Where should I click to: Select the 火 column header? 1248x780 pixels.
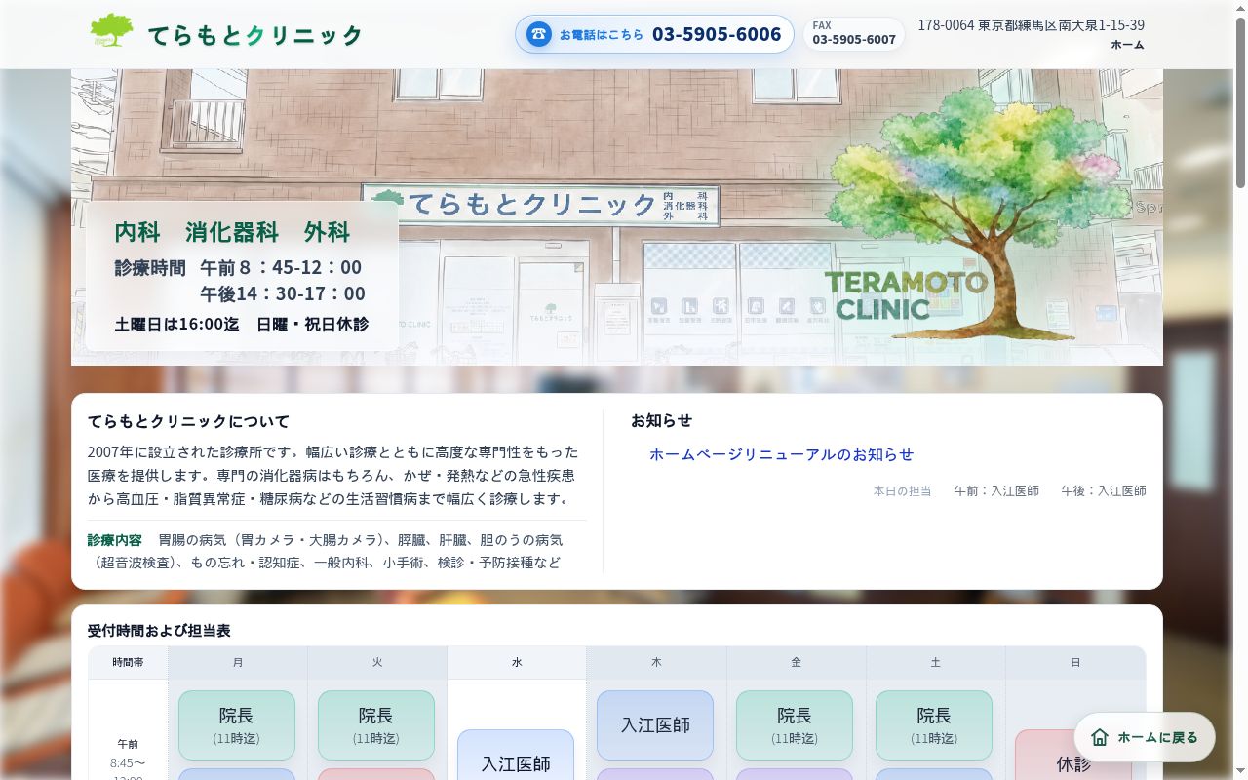pyautogui.click(x=377, y=663)
